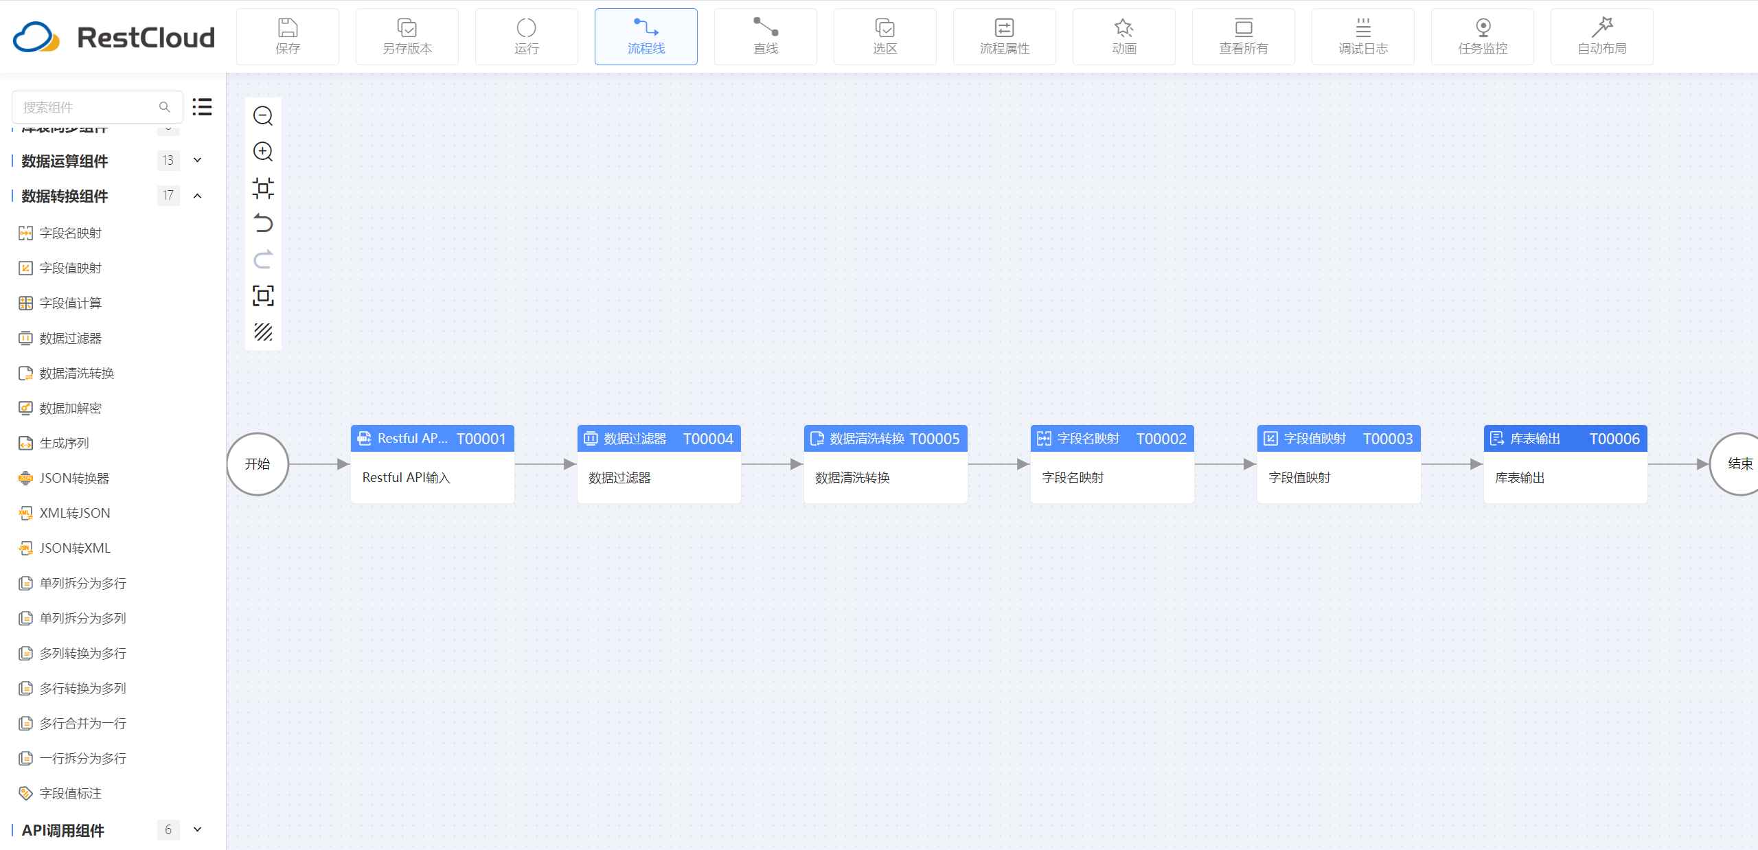The image size is (1758, 850).
Task: Click the zoom out magnifier icon
Action: (x=263, y=115)
